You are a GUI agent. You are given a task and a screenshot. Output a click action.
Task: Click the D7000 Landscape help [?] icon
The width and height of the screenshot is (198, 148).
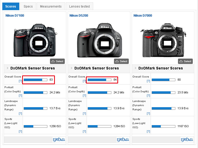(x=148, y=113)
